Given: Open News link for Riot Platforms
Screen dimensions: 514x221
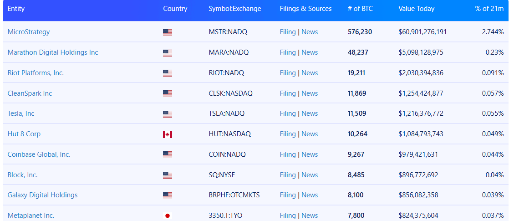Looking at the screenshot, I should pyautogui.click(x=310, y=73).
